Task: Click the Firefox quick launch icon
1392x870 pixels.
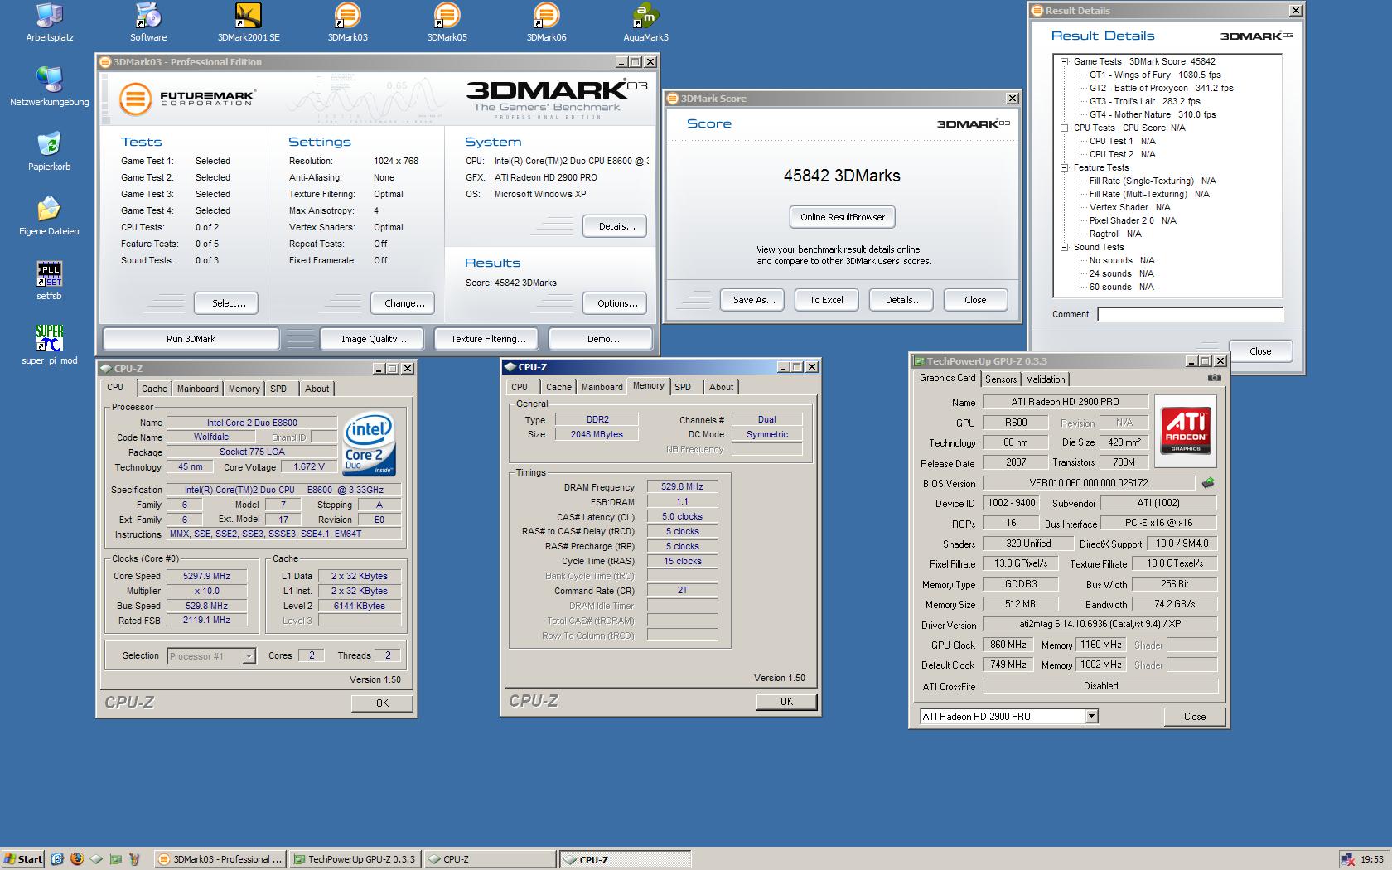Action: click(x=77, y=859)
